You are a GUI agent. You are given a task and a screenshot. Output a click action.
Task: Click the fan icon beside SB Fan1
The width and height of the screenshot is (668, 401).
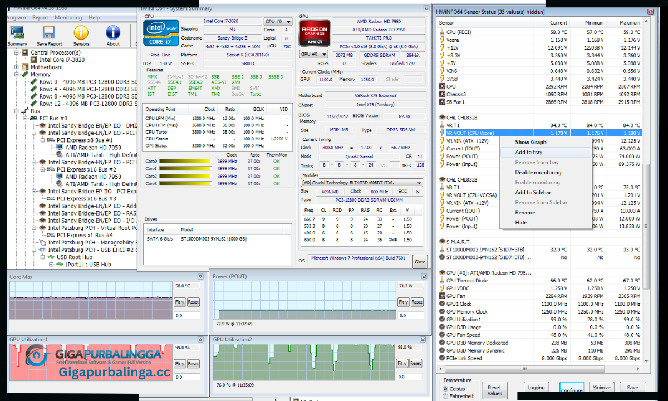point(442,102)
